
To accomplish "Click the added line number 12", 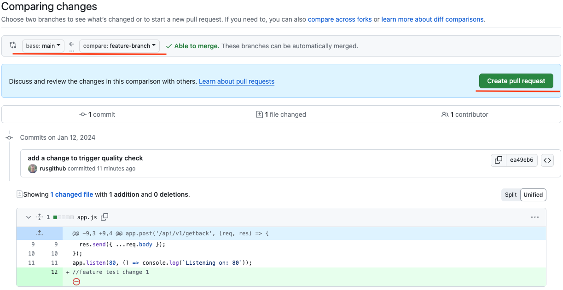I will click(54, 272).
